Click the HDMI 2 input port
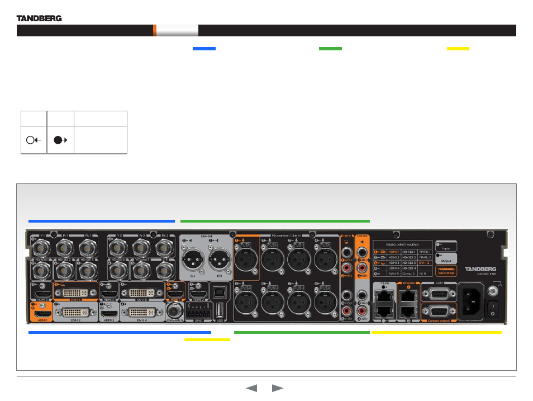This screenshot has height=401, width=533. (x=198, y=293)
